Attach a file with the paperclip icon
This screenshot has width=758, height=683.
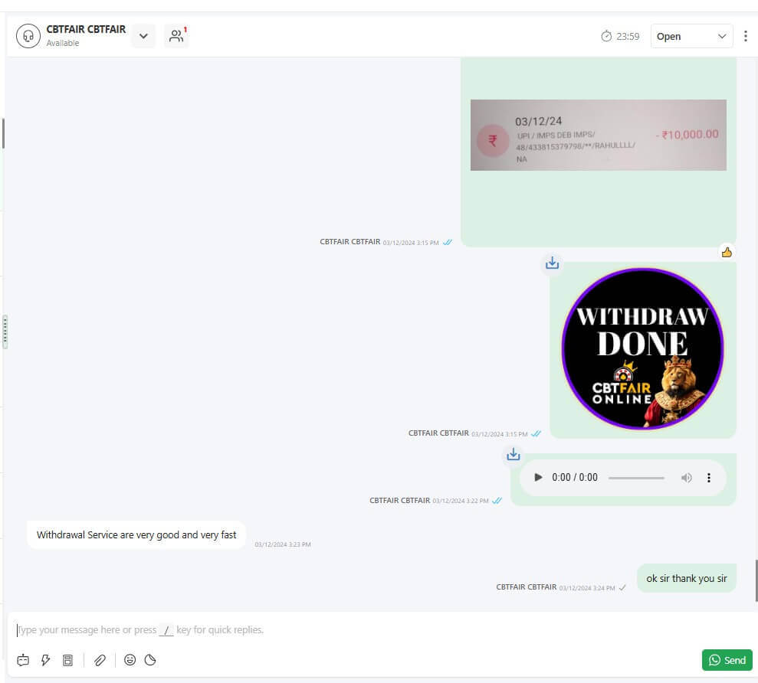click(100, 660)
